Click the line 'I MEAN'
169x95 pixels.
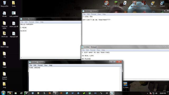[24, 27]
